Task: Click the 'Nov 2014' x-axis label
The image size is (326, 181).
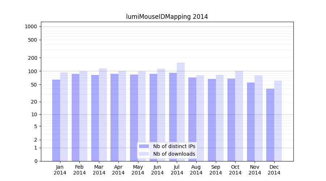Action: tap(255, 170)
